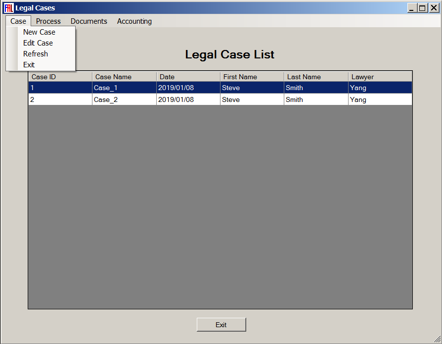Click the Yang lawyer cell in row 2
The height and width of the screenshot is (344, 442).
380,99
